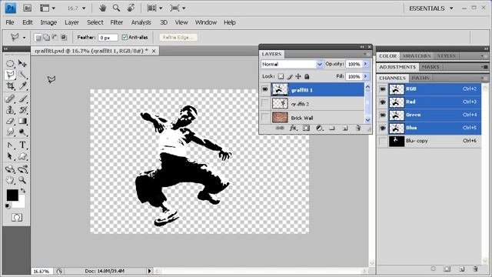Select the Clone Stamp tool
The width and height of the screenshot is (492, 277).
tap(10, 110)
